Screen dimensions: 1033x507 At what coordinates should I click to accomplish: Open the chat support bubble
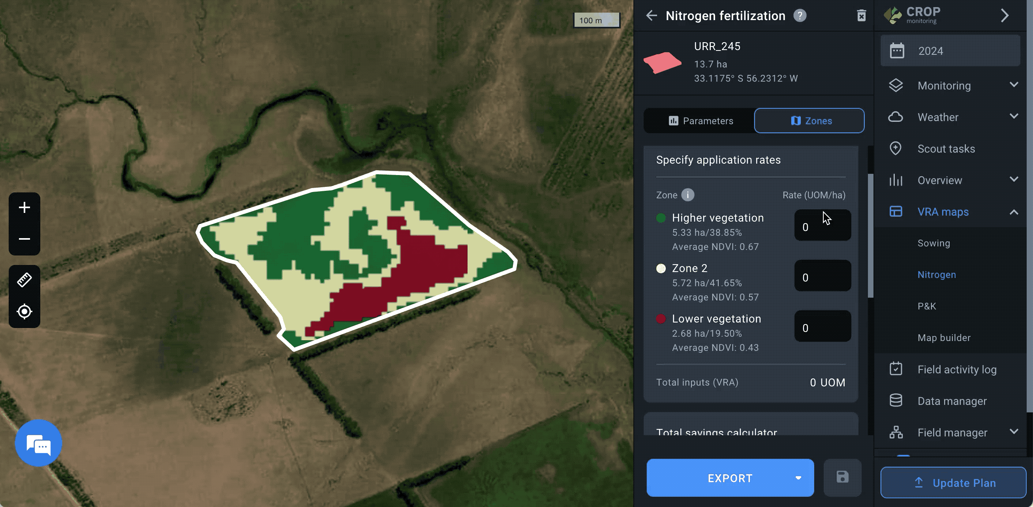tap(38, 443)
